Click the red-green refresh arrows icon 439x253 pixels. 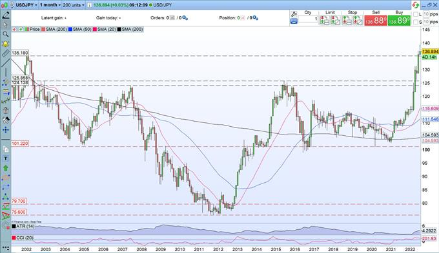416,5
